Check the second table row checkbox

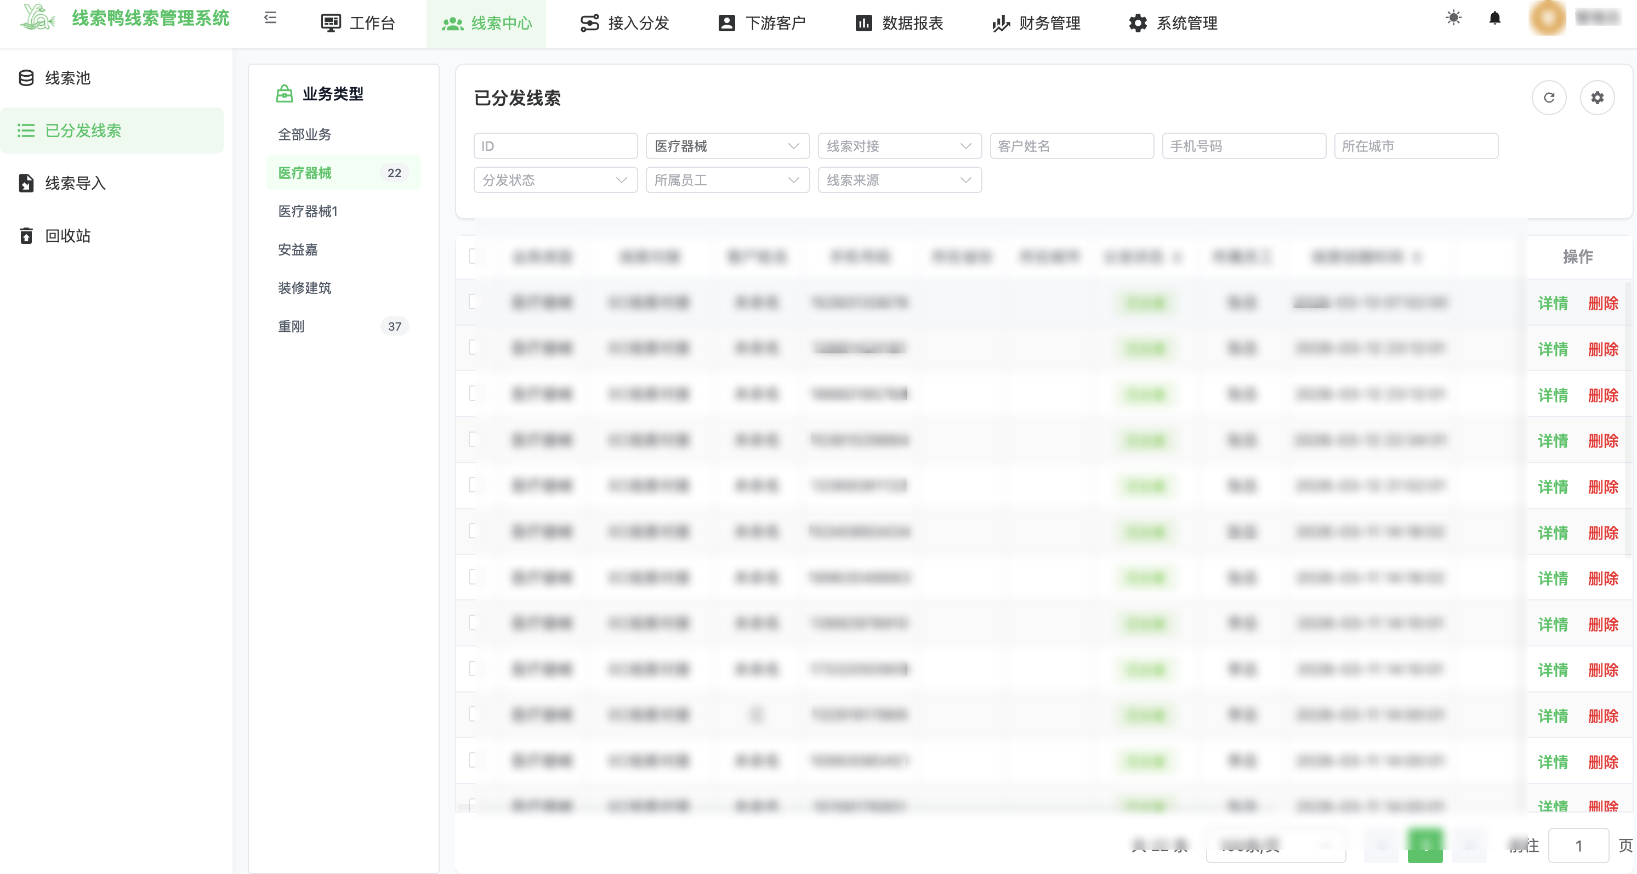coord(473,348)
